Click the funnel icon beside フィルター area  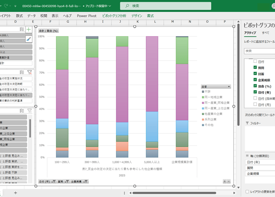point(247,123)
